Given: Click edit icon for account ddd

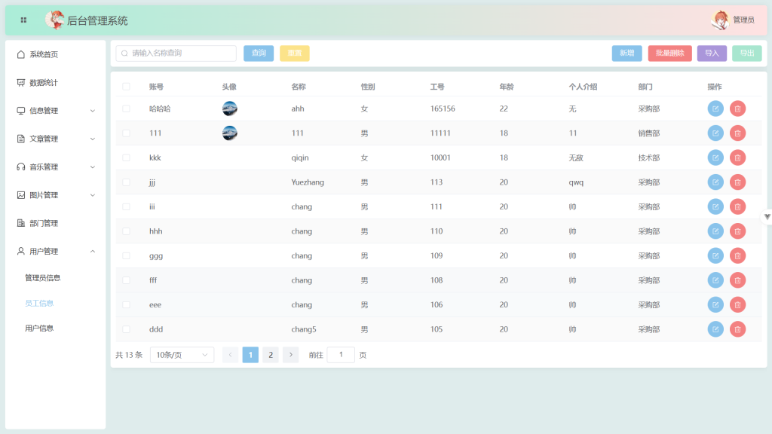Looking at the screenshot, I should click(715, 329).
